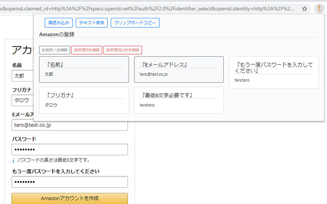The width and height of the screenshot is (327, 204).
Task: Focus the フリガナ input field with タロウ
Action: (x=22, y=100)
